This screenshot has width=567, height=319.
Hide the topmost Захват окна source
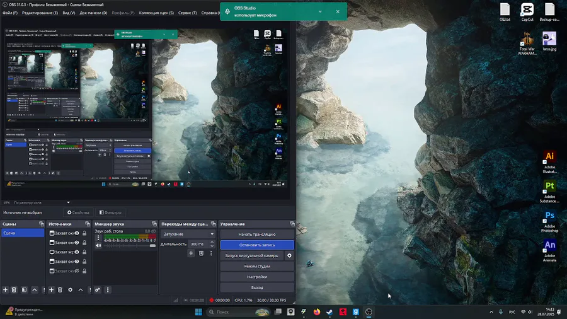pyautogui.click(x=77, y=233)
